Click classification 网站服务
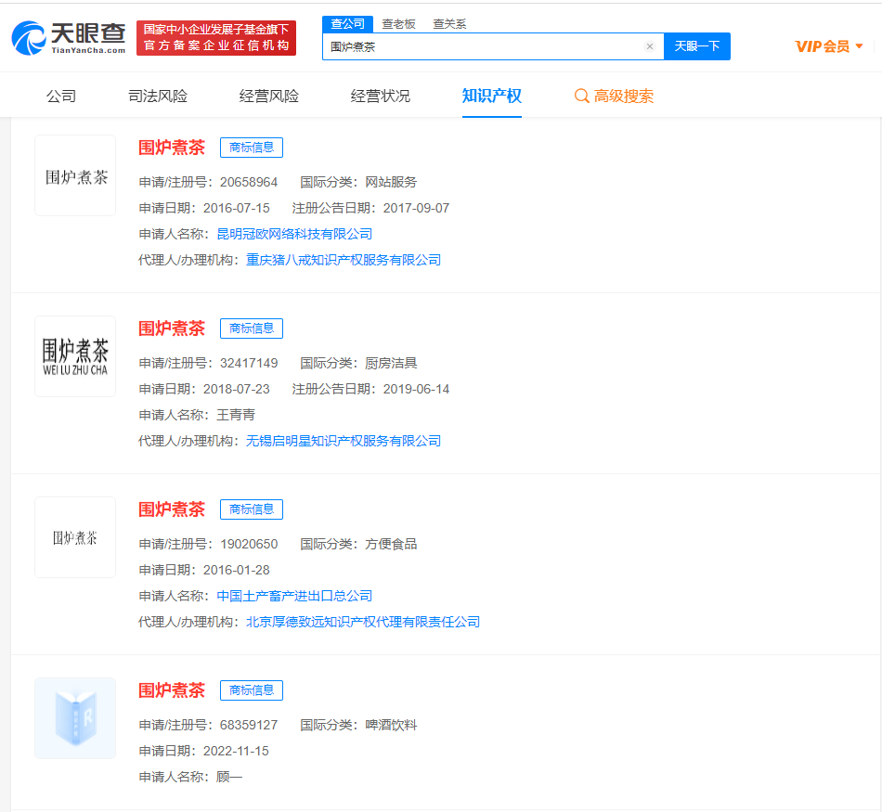The height and width of the screenshot is (812, 882). pyautogui.click(x=391, y=183)
